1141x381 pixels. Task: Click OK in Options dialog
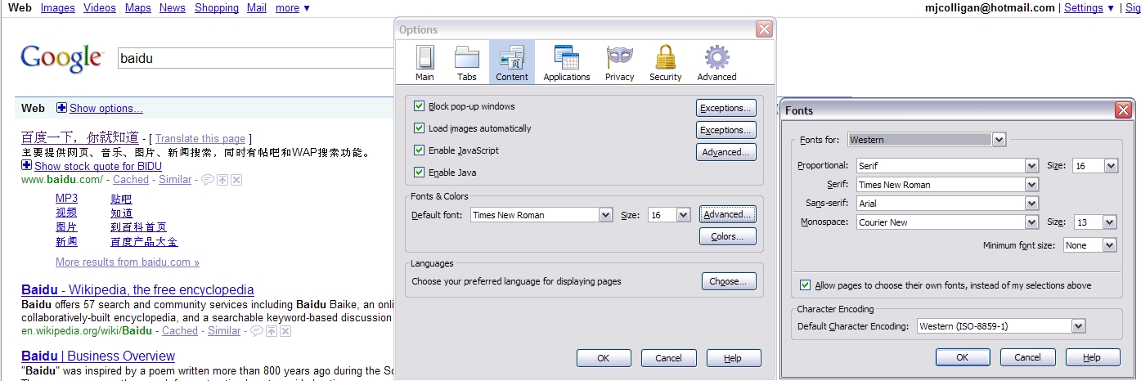click(604, 358)
